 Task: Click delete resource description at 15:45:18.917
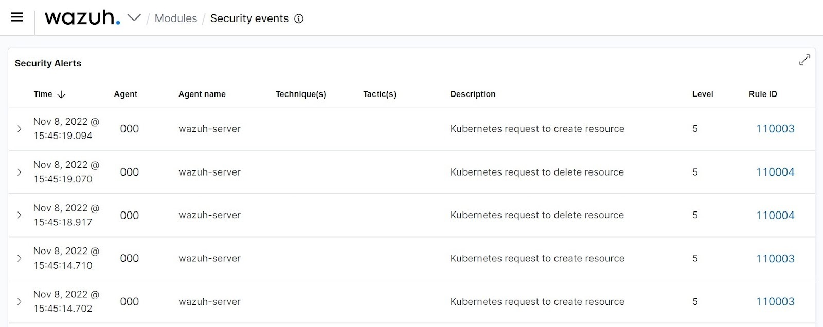pos(537,215)
